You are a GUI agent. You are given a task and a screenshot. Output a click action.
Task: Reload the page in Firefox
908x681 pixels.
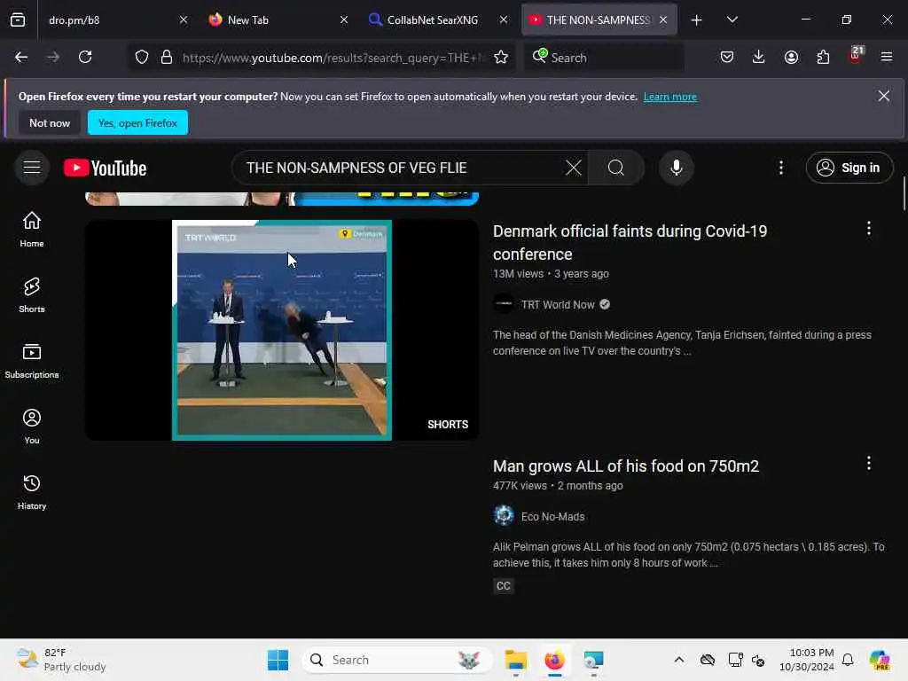point(85,57)
